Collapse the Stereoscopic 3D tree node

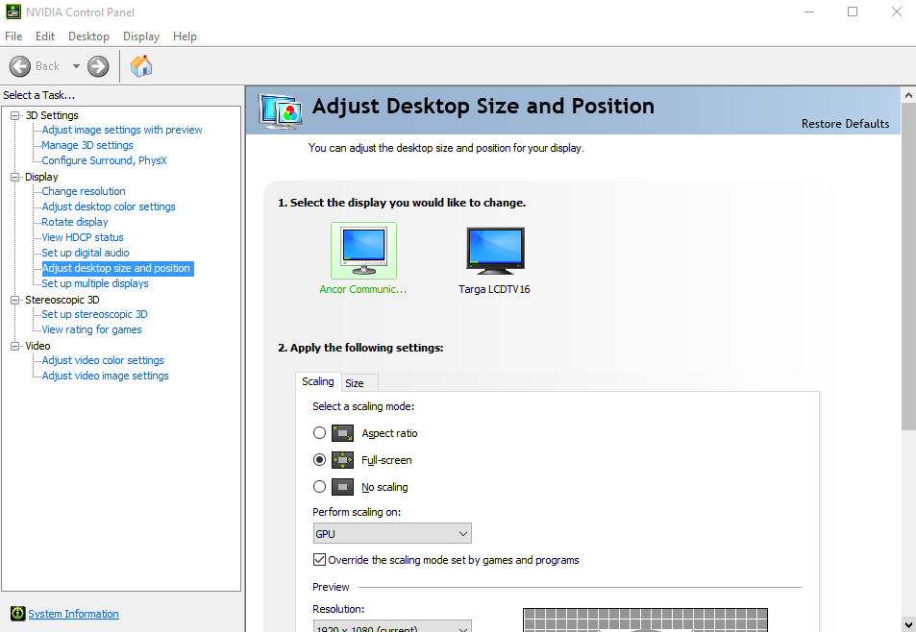tap(14, 300)
